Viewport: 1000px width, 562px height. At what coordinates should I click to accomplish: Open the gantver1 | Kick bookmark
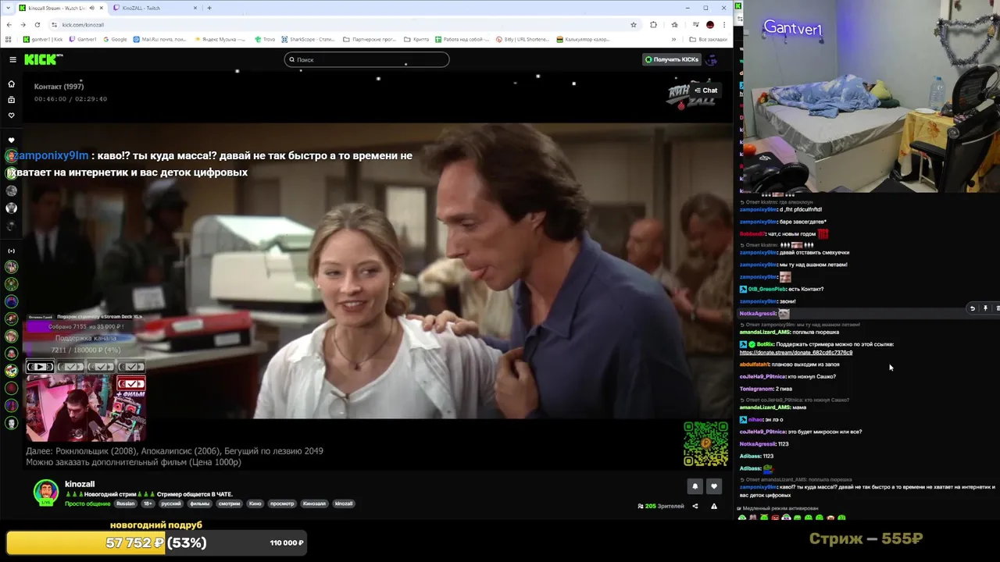[x=43, y=39]
